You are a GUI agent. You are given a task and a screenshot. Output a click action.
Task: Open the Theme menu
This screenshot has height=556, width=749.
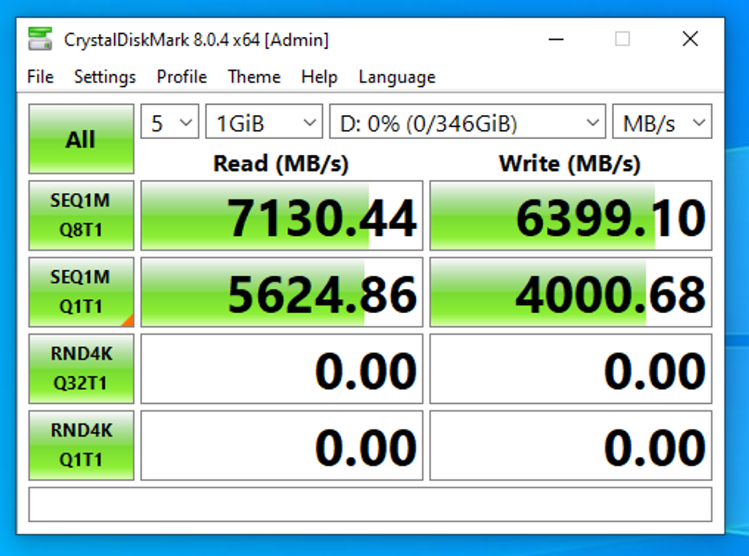(254, 77)
